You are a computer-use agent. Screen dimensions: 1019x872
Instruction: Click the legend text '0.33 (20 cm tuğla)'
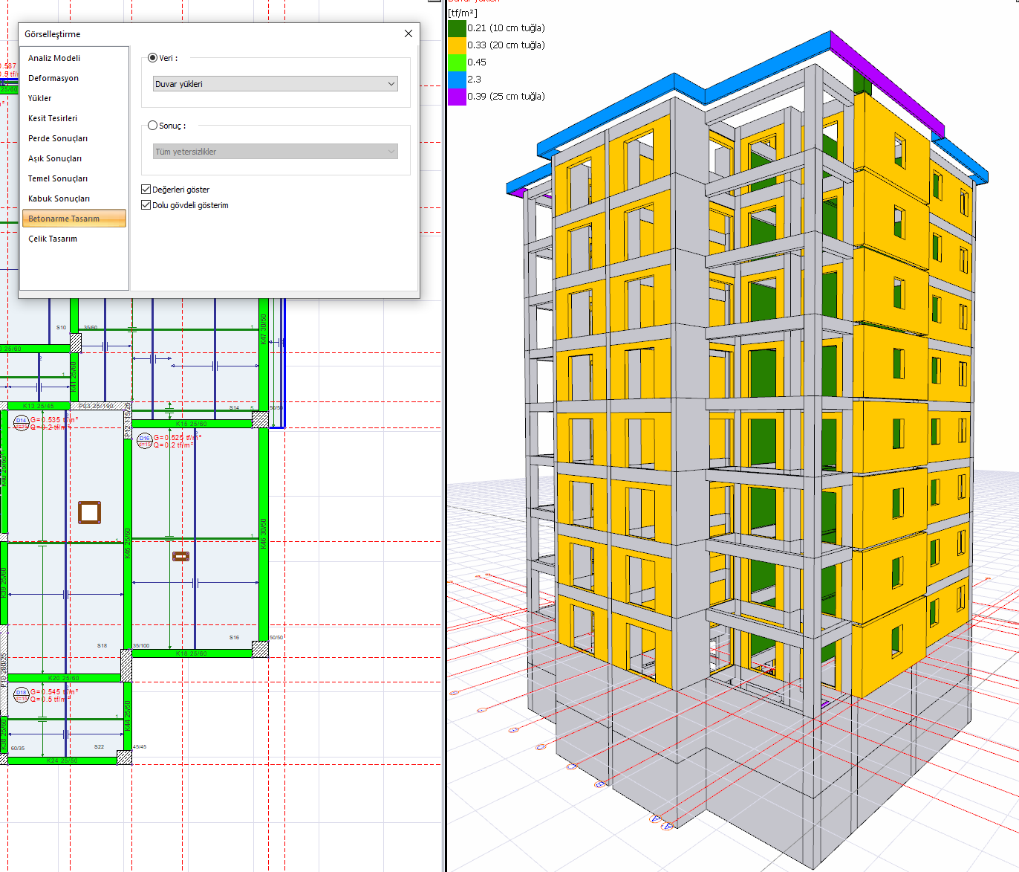pyautogui.click(x=507, y=45)
